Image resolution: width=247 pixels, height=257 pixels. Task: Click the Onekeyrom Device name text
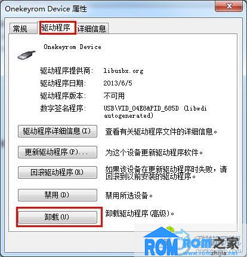tap(73, 47)
